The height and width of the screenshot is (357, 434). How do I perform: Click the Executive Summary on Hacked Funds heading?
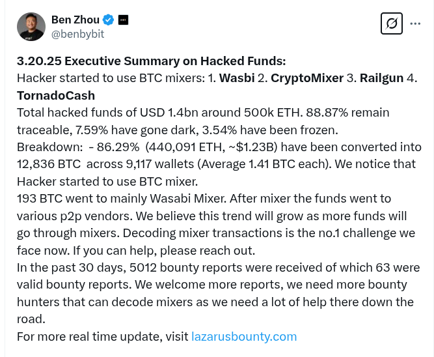click(151, 61)
